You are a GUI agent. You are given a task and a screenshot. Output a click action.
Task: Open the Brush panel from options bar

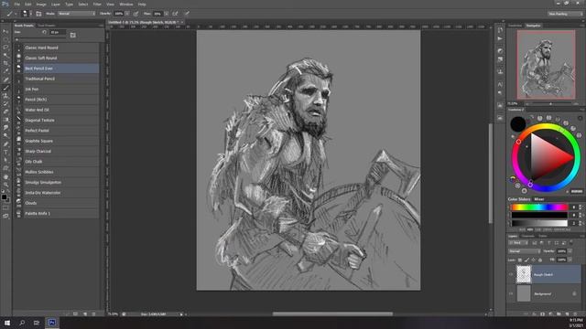coord(38,14)
